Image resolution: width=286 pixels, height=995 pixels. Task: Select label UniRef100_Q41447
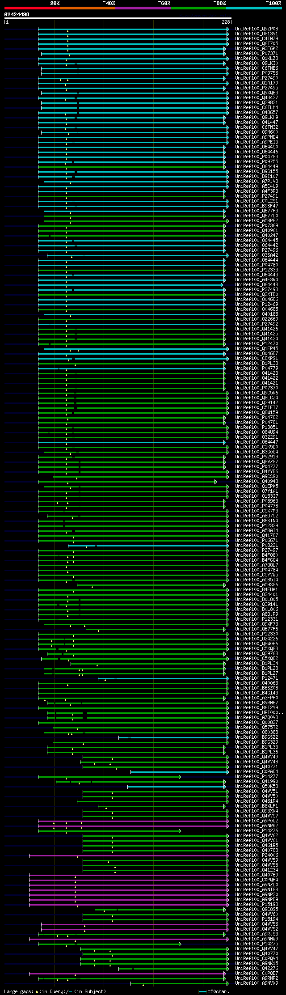[x=257, y=122]
